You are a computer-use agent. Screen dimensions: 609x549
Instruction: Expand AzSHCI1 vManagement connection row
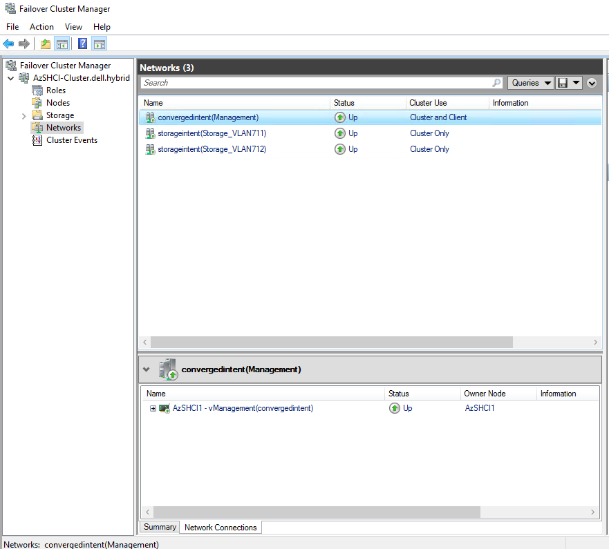point(153,409)
